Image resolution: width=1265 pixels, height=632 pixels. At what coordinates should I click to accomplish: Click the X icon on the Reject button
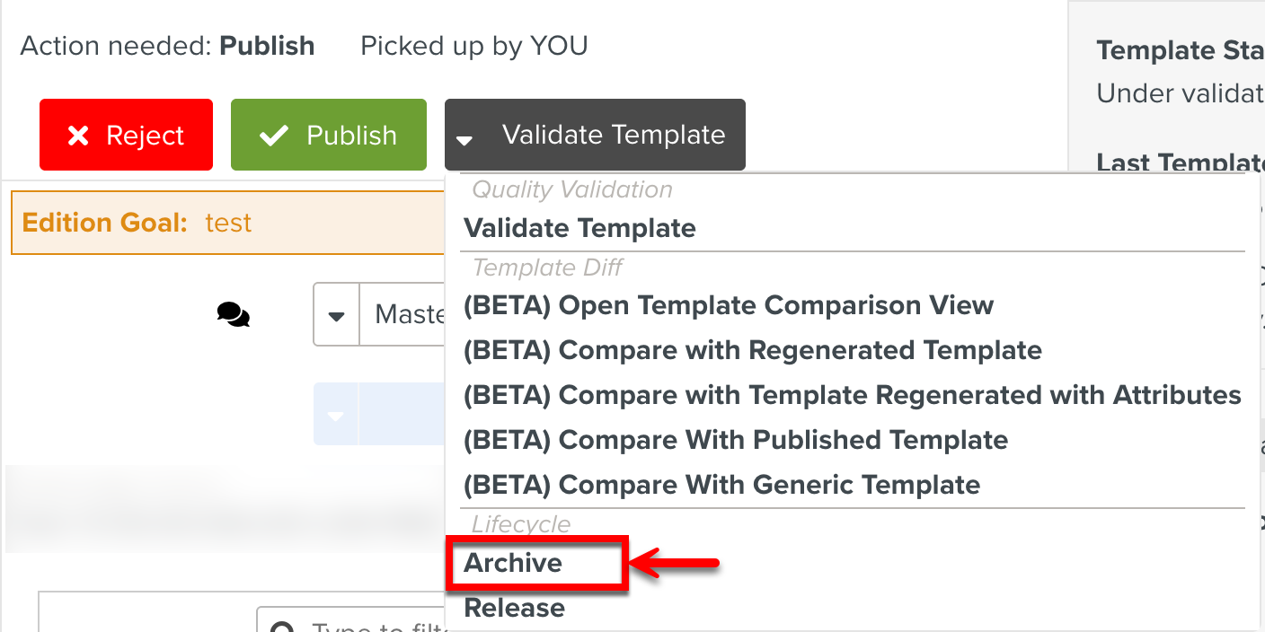point(78,135)
